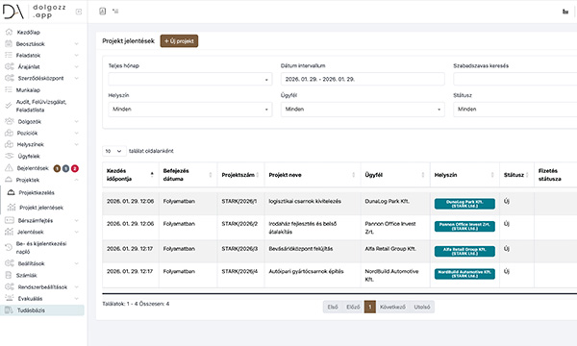Collapse the Projektek menu chevron
The width and height of the screenshot is (577, 346).
(x=77, y=180)
